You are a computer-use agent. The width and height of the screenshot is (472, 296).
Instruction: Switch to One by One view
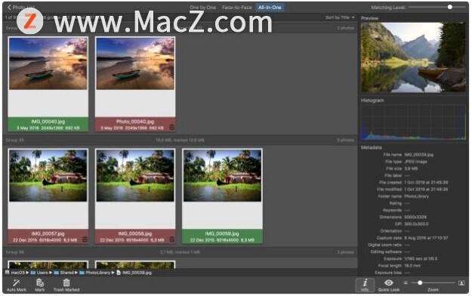[202, 8]
